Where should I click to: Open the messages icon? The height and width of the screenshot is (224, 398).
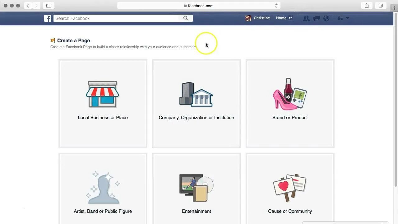coord(317,18)
